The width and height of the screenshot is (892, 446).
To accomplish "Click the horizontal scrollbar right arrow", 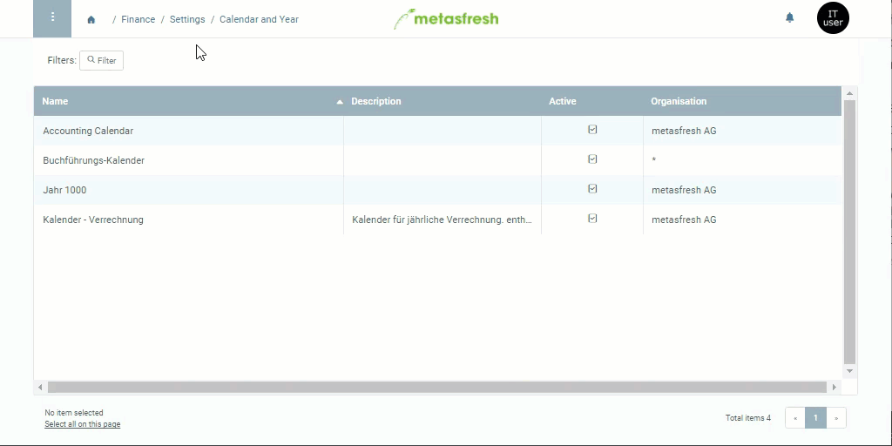I will tap(834, 388).
